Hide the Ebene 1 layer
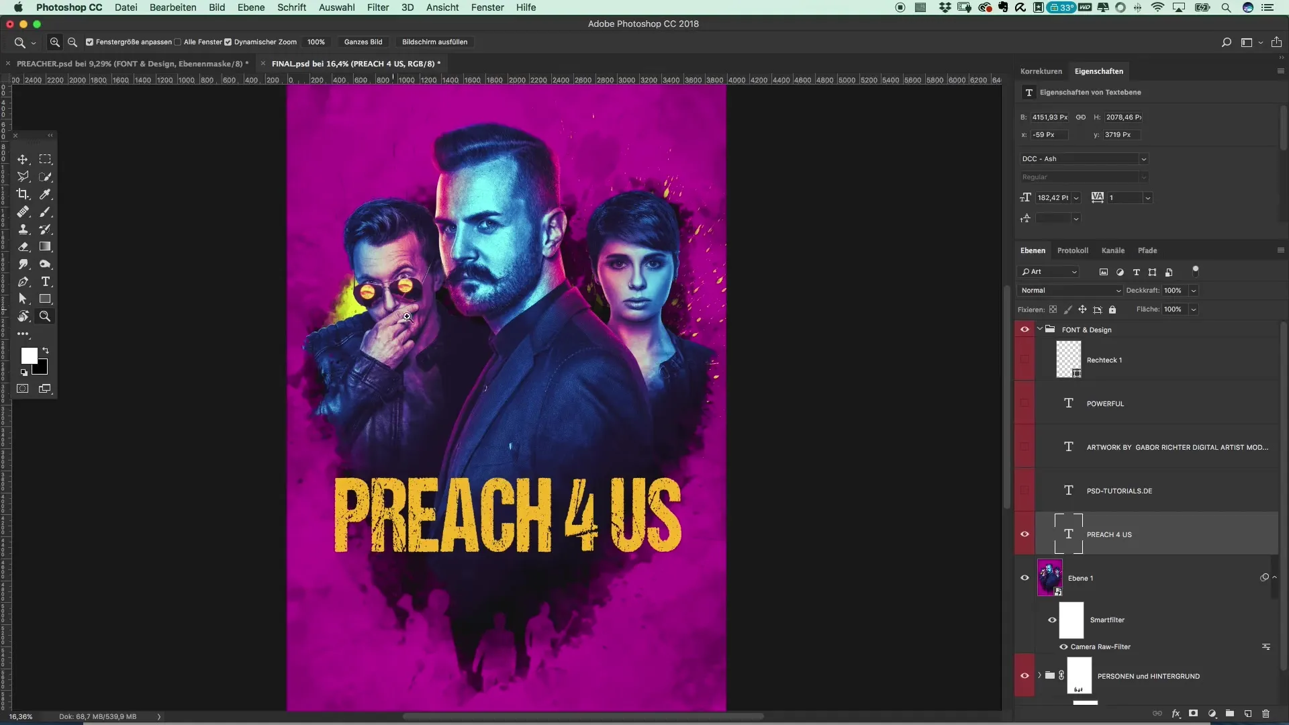The height and width of the screenshot is (725, 1289). click(1024, 578)
